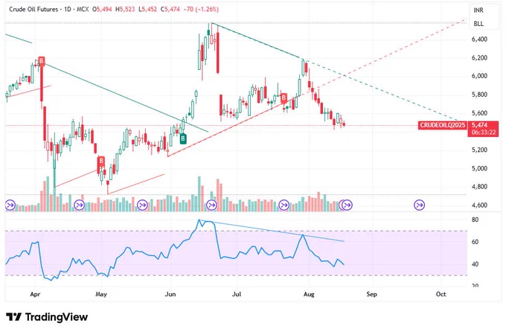Open the INR currency selector
This screenshot has width=506, height=332.
[478, 10]
